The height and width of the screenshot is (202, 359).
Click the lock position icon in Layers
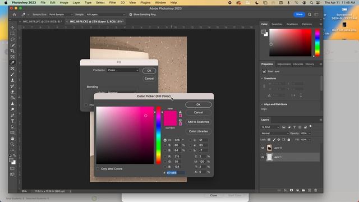click(279, 140)
